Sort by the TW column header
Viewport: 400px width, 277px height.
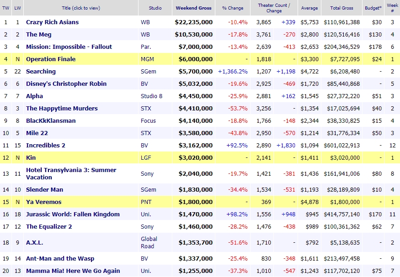pyautogui.click(x=5, y=8)
